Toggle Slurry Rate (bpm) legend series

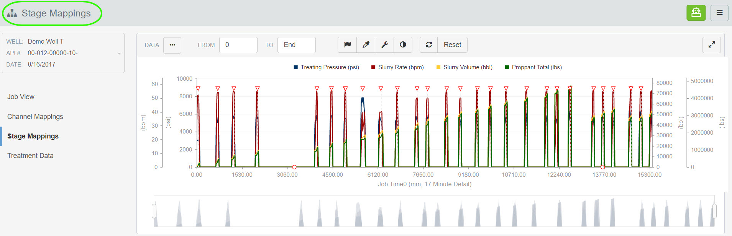pos(397,67)
